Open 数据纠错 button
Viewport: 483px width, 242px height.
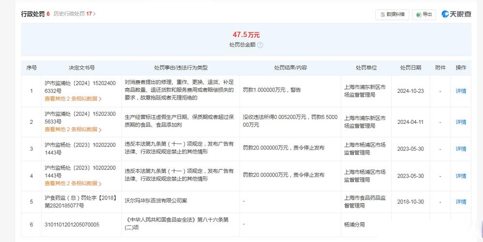pyautogui.click(x=392, y=15)
